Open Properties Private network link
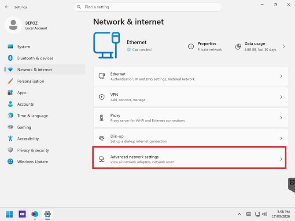Screen dimensions: 295x221 click(210, 46)
